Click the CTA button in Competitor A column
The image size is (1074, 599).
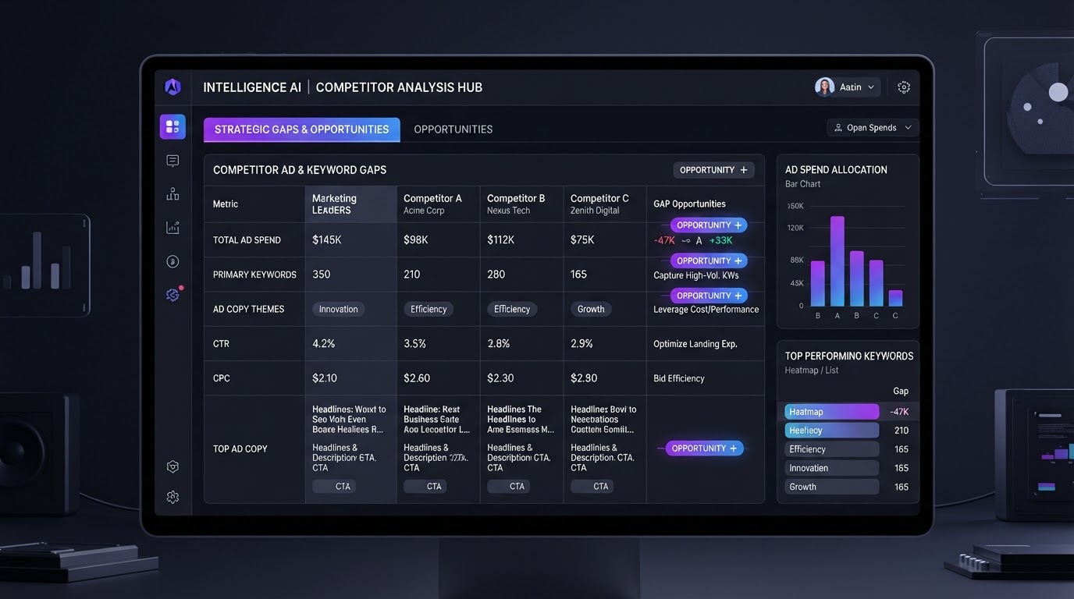pos(425,486)
